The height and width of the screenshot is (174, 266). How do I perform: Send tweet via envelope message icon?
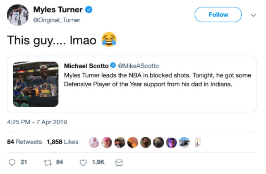coord(119,163)
